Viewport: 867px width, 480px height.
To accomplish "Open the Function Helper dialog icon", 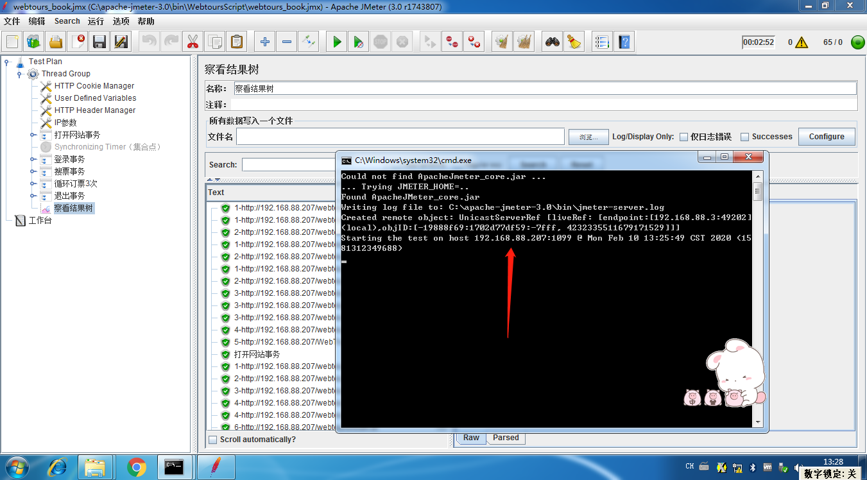I will click(x=601, y=42).
